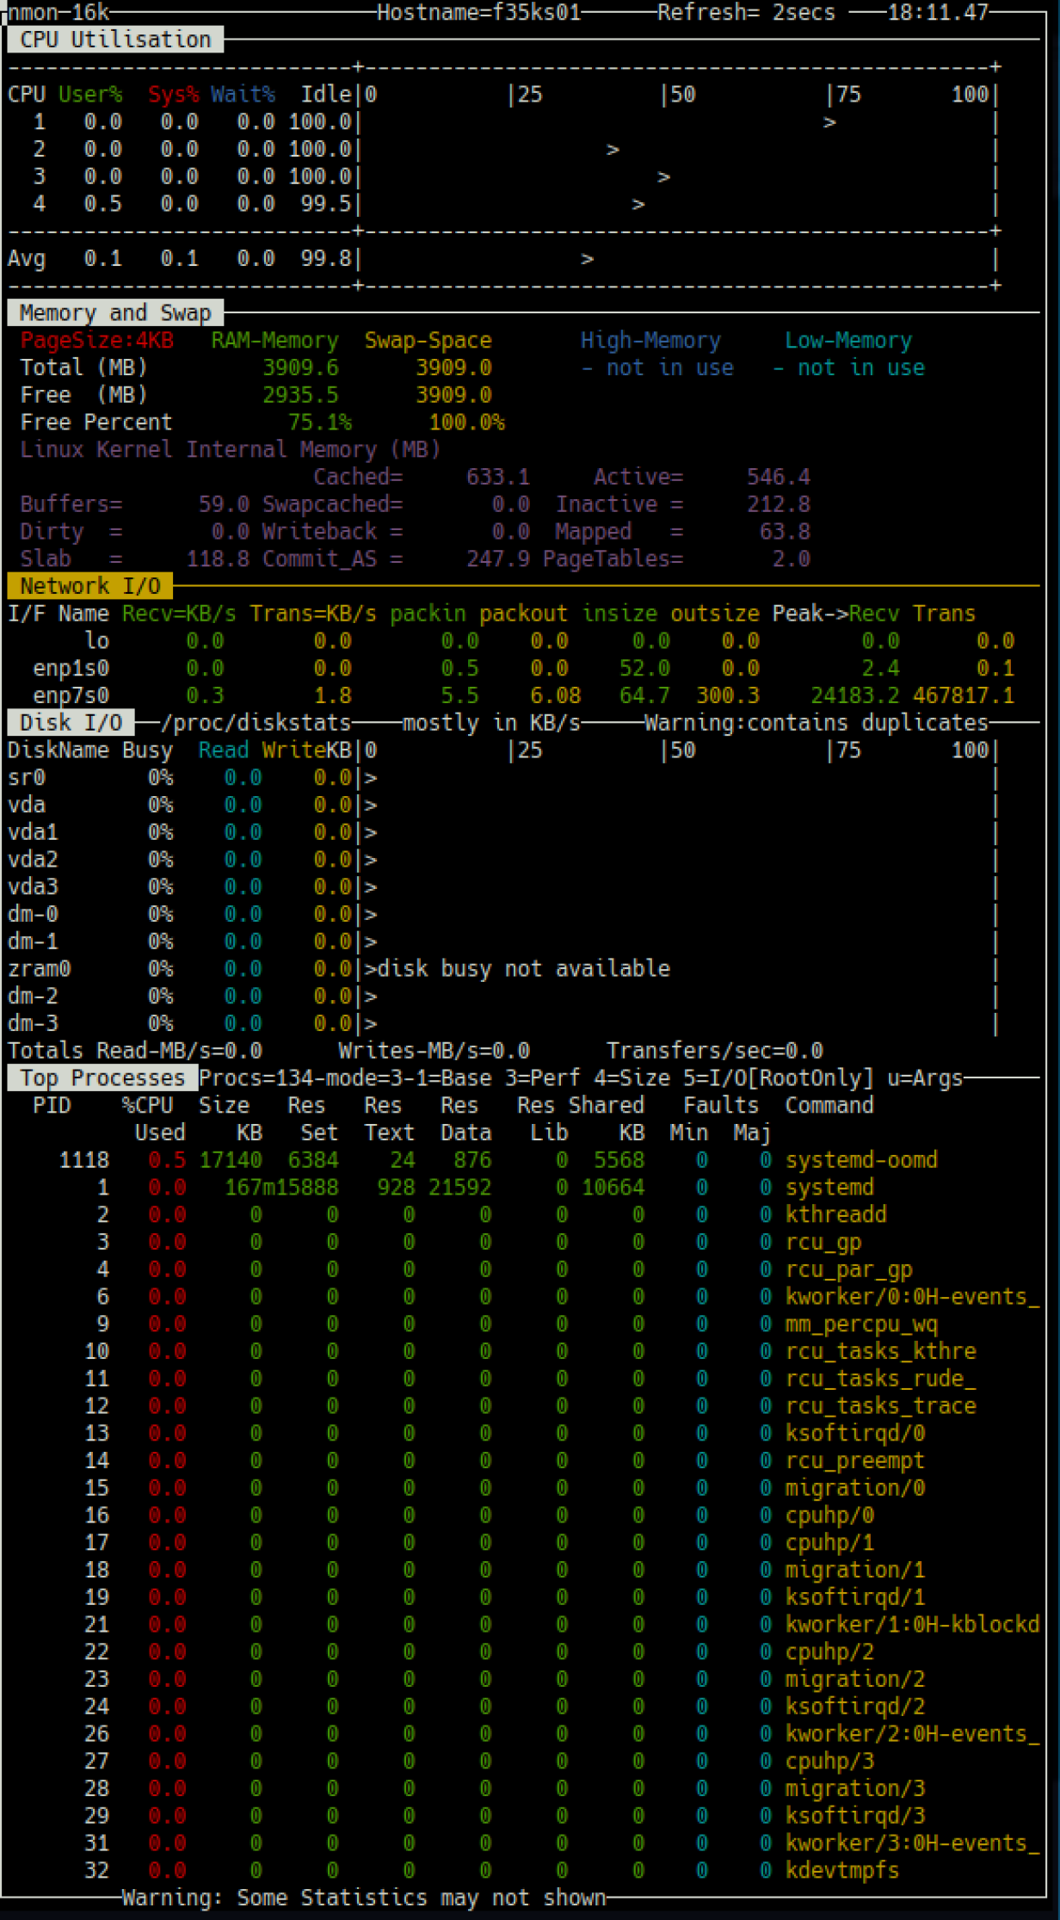Click the bottom statistics warning message

coord(363,1898)
